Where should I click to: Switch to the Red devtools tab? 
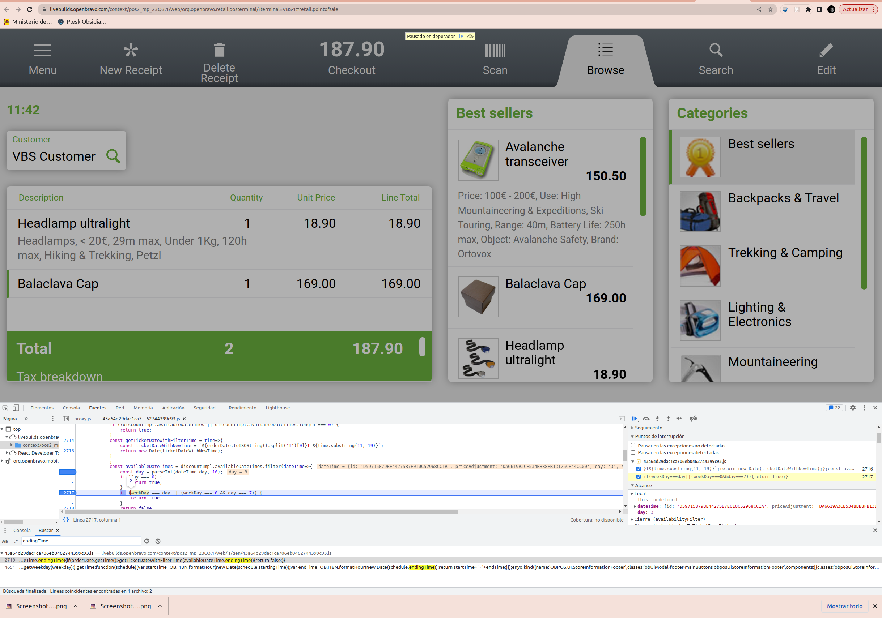pyautogui.click(x=120, y=408)
